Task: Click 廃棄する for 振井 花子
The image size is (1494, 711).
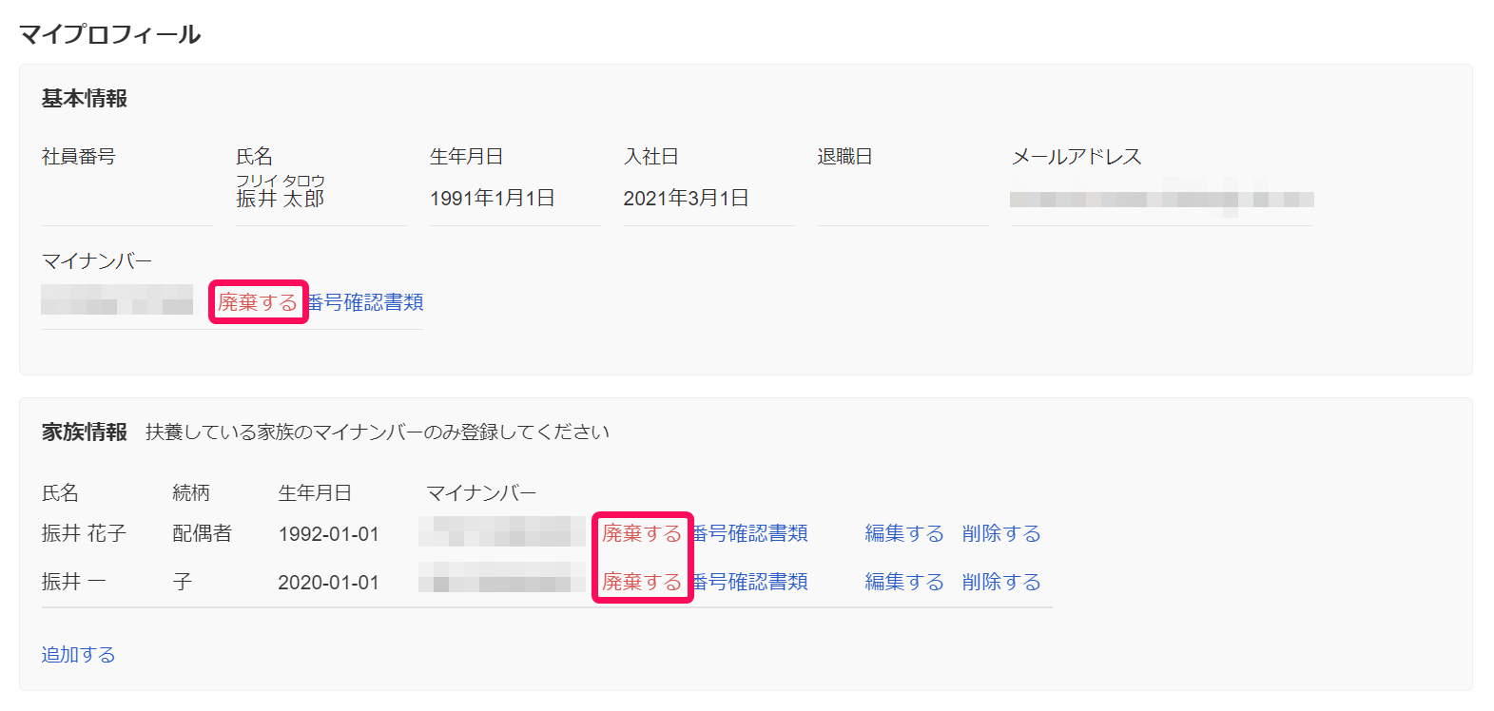Action: coord(642,533)
